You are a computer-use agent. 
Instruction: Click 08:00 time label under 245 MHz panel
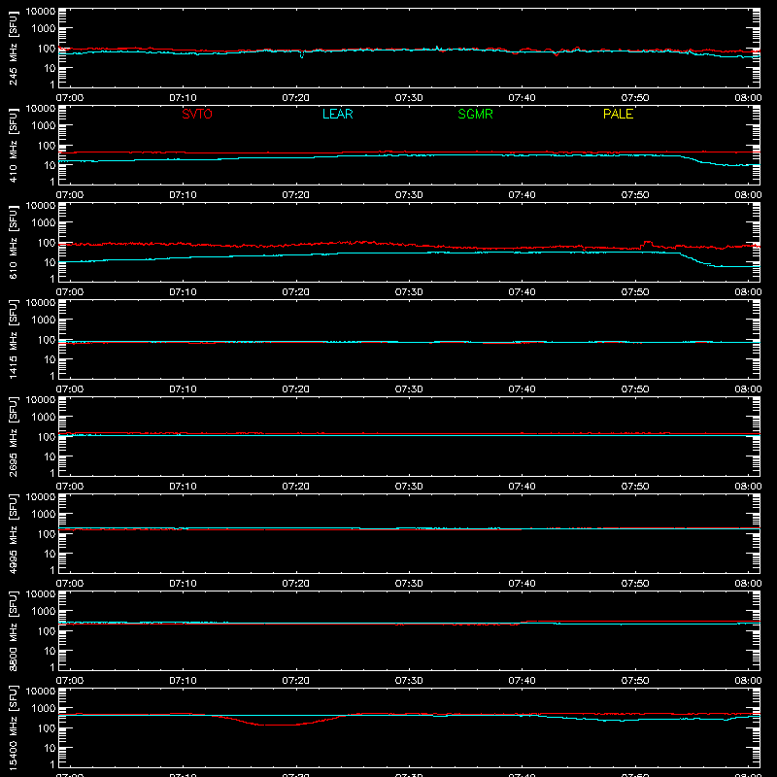(x=748, y=98)
